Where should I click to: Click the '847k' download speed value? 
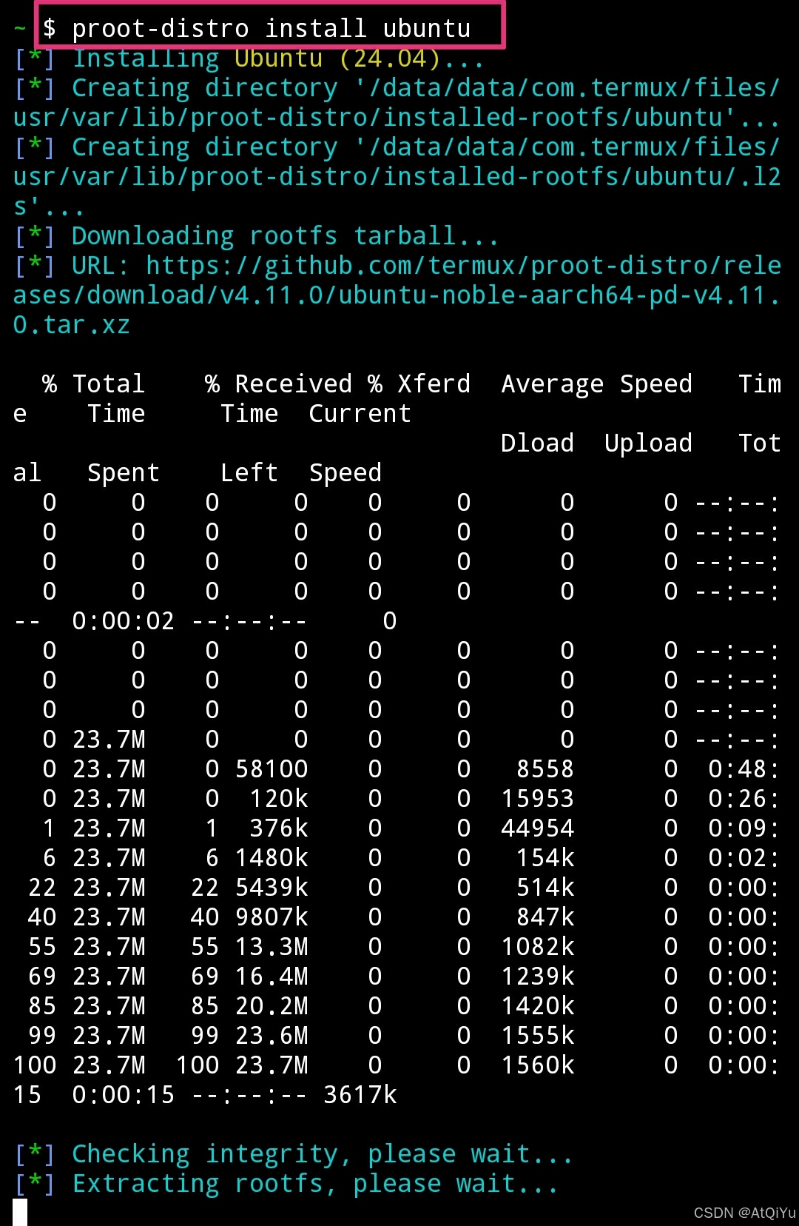545,917
